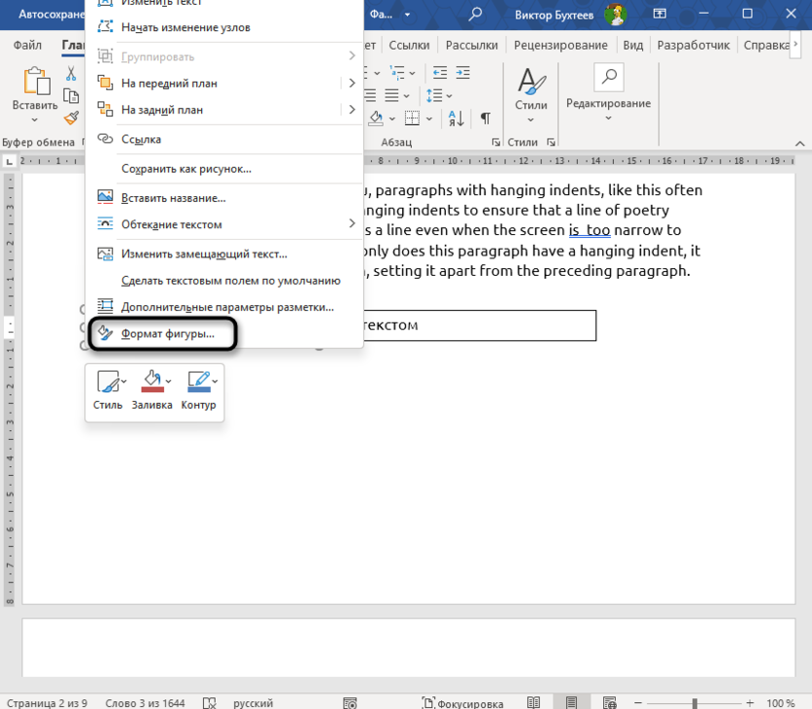
Task: Select the Format Painter brush icon
Action: pos(71,118)
